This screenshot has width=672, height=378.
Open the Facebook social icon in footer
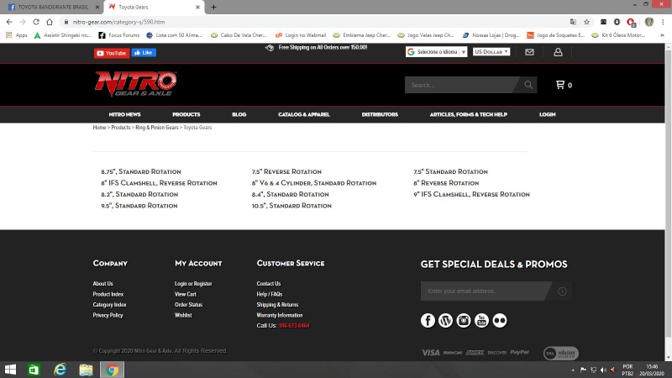pyautogui.click(x=428, y=320)
